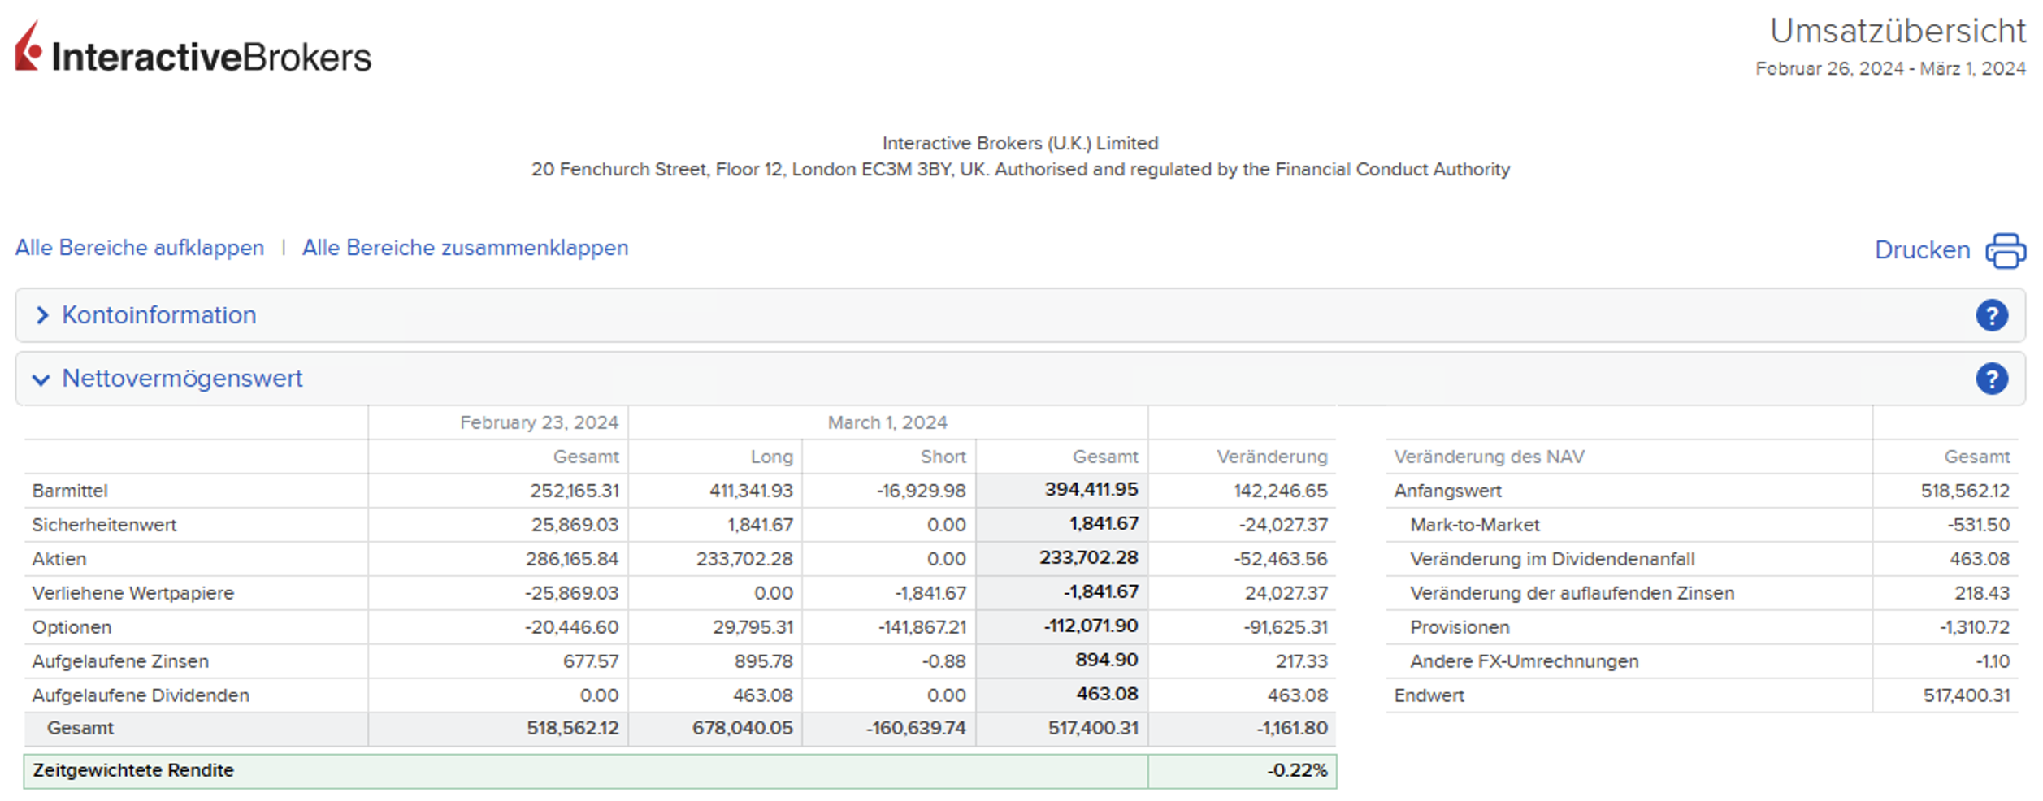Open help for the Nettovermögenswert section

(x=1991, y=379)
